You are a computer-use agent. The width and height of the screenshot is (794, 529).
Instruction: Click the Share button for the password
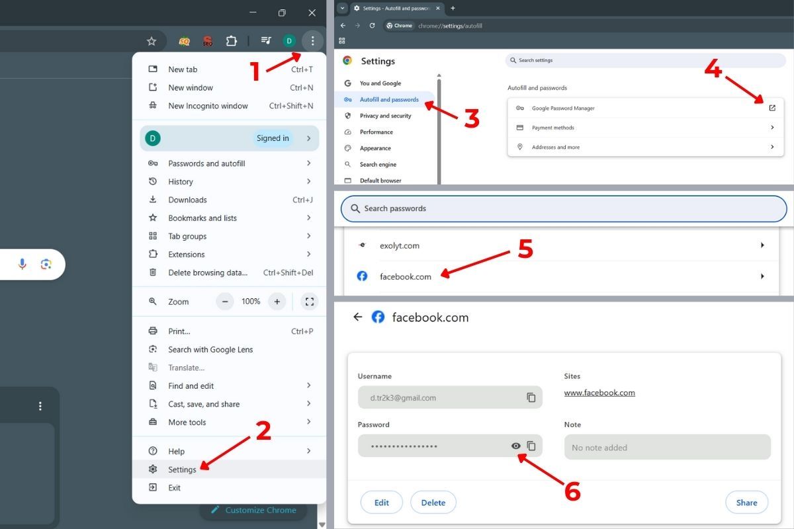pyautogui.click(x=746, y=503)
